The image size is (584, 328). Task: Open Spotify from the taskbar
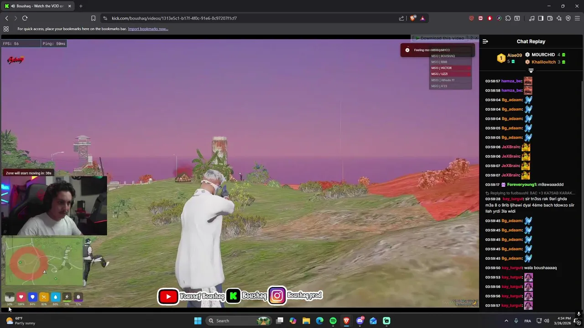[x=333, y=321]
